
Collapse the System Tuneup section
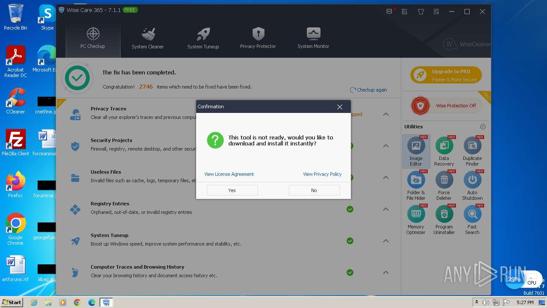point(386,241)
